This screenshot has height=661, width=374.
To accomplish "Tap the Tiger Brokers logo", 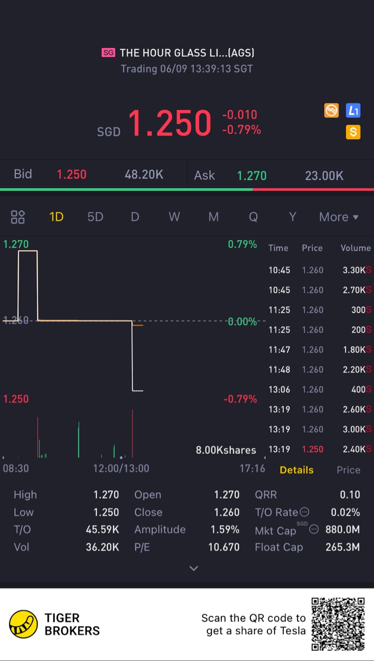I will click(23, 624).
